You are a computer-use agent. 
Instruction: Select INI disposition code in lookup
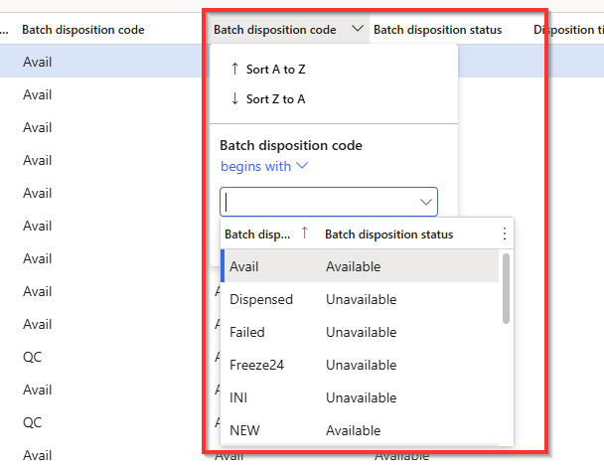238,398
